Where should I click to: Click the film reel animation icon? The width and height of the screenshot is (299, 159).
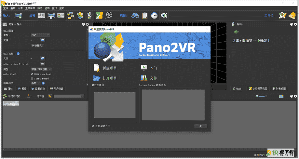tap(109, 15)
